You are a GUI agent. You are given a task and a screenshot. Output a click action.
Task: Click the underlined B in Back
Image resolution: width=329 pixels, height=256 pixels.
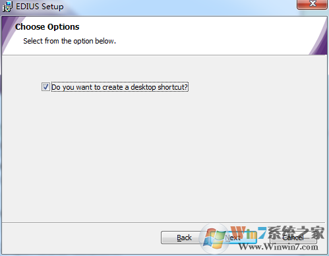pyautogui.click(x=179, y=238)
